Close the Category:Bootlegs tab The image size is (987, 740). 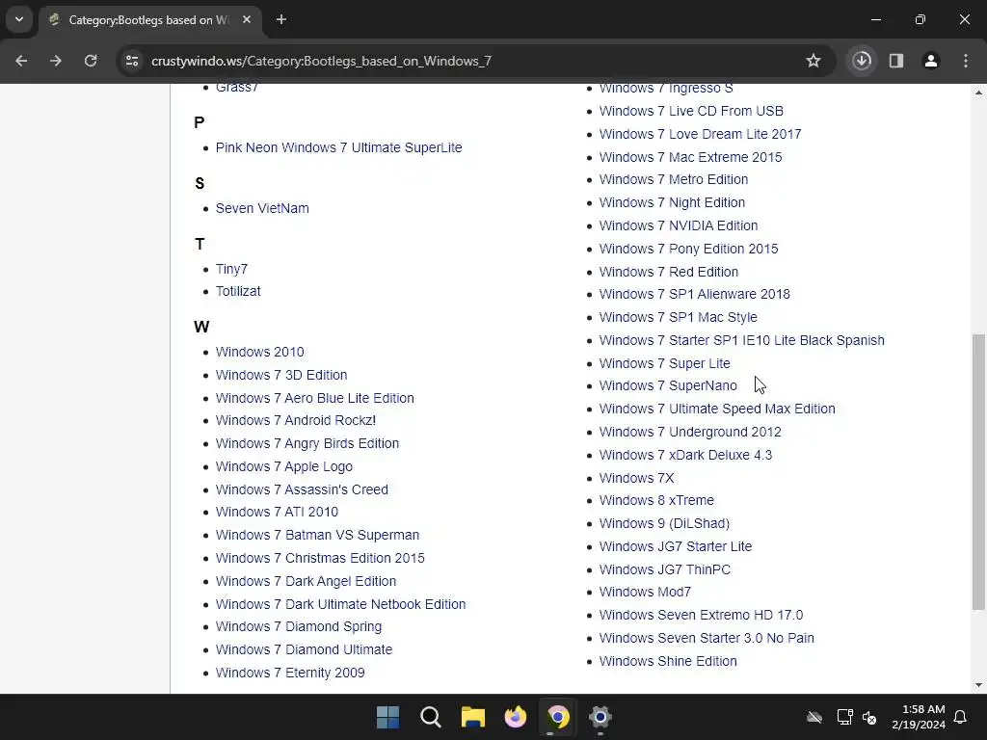click(x=247, y=20)
